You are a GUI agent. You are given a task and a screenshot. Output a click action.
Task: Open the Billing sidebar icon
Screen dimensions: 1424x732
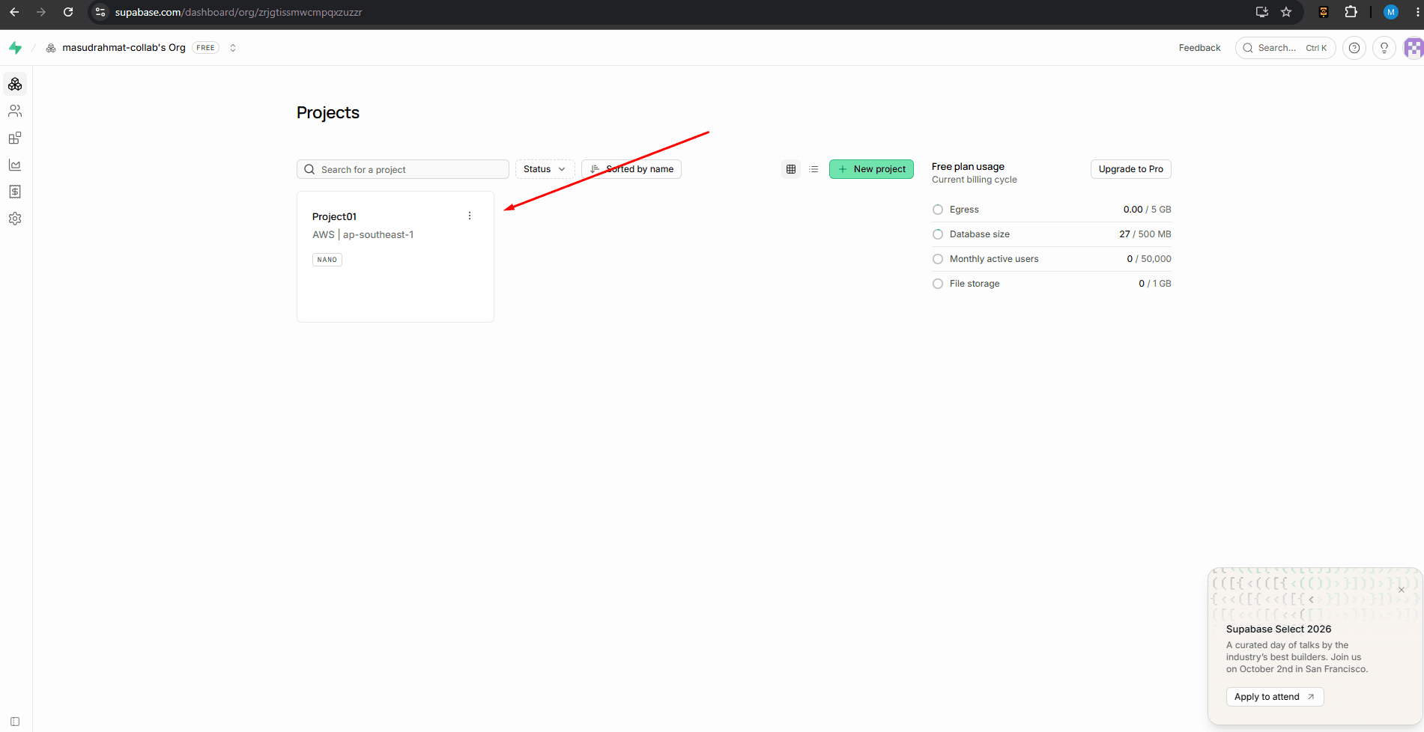15,192
